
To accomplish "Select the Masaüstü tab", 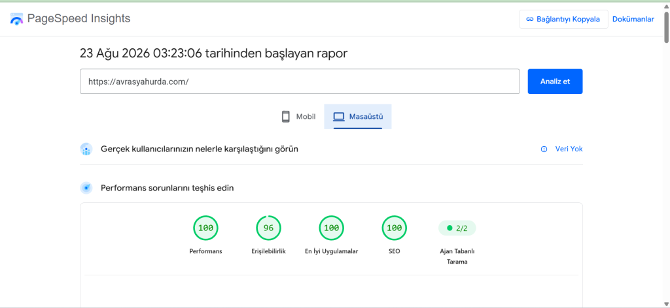I will coord(358,116).
